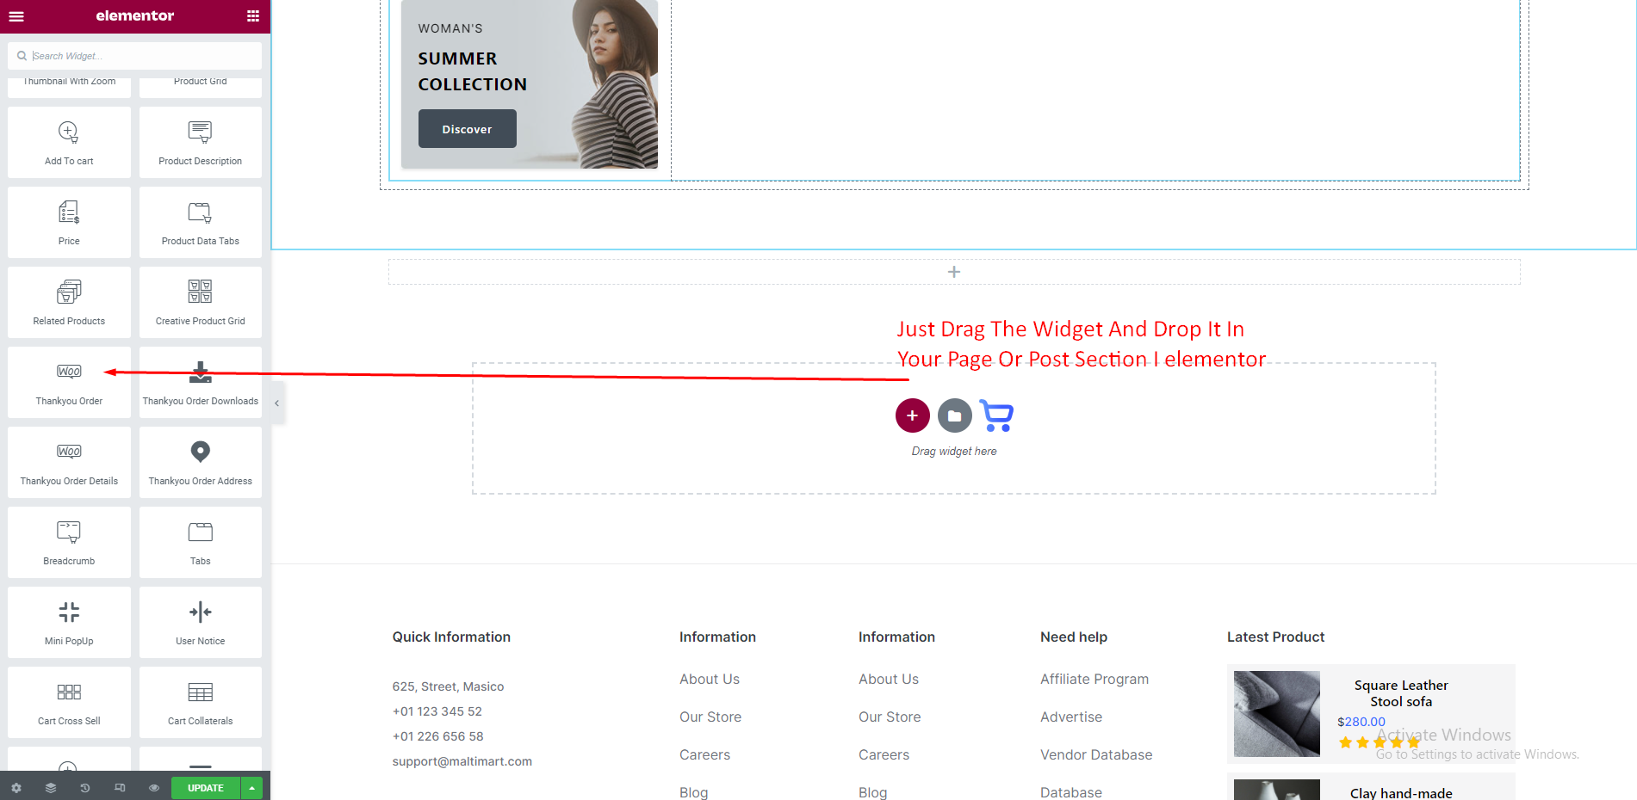Select the Cart Cross Sell widget

pos(69,703)
